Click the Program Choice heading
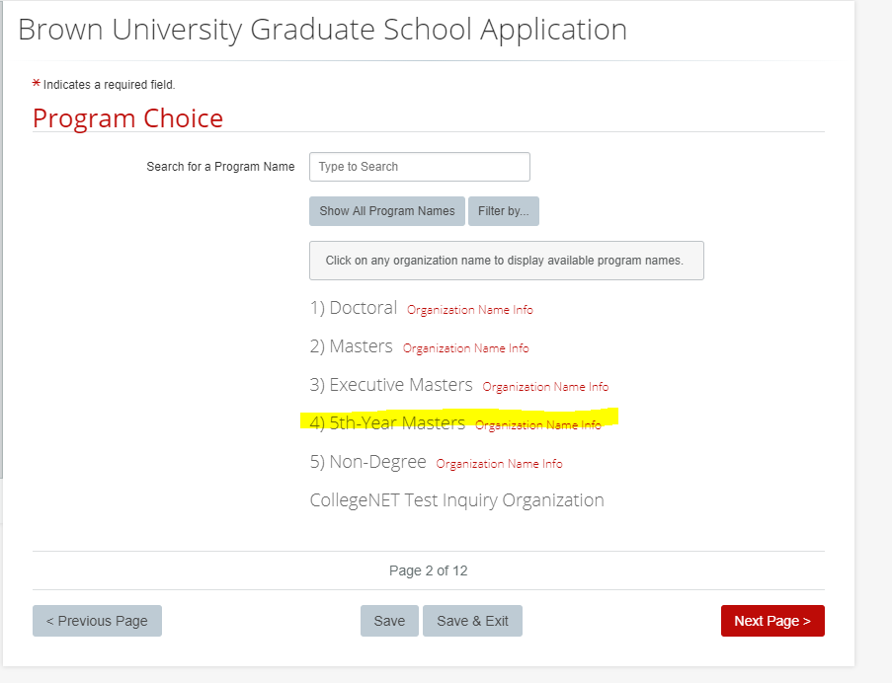Viewport: 892px width, 683px height. (x=128, y=118)
